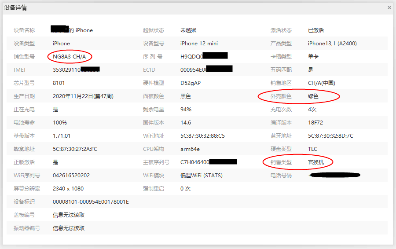This screenshot has height=249, width=396.
Task: Select the sales model value NG8A3 CH/A
Action: point(70,57)
